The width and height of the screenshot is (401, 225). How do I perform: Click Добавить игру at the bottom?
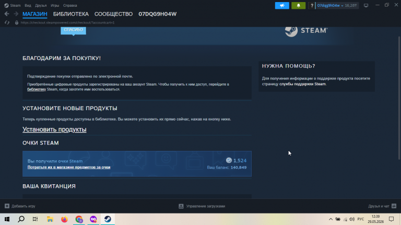[23, 206]
